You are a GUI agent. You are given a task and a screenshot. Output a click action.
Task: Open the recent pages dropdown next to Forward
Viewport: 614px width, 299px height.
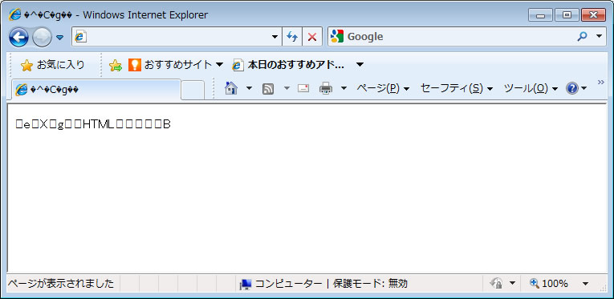coord(60,38)
